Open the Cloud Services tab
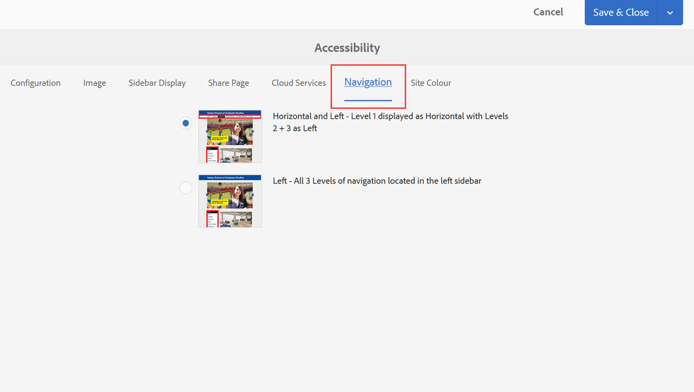This screenshot has width=694, height=392. [x=298, y=83]
